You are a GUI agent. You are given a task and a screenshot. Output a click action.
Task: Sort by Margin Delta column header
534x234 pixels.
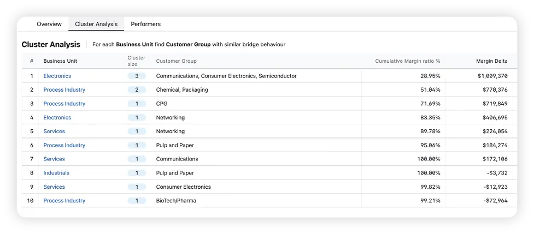(492, 61)
